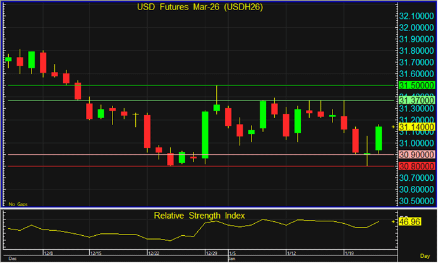The image size is (438, 263).
Task: Click the green 31.50000 resistance price tag
Action: click(415, 85)
